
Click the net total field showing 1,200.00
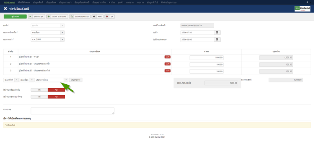pyautogui.click(x=286, y=80)
